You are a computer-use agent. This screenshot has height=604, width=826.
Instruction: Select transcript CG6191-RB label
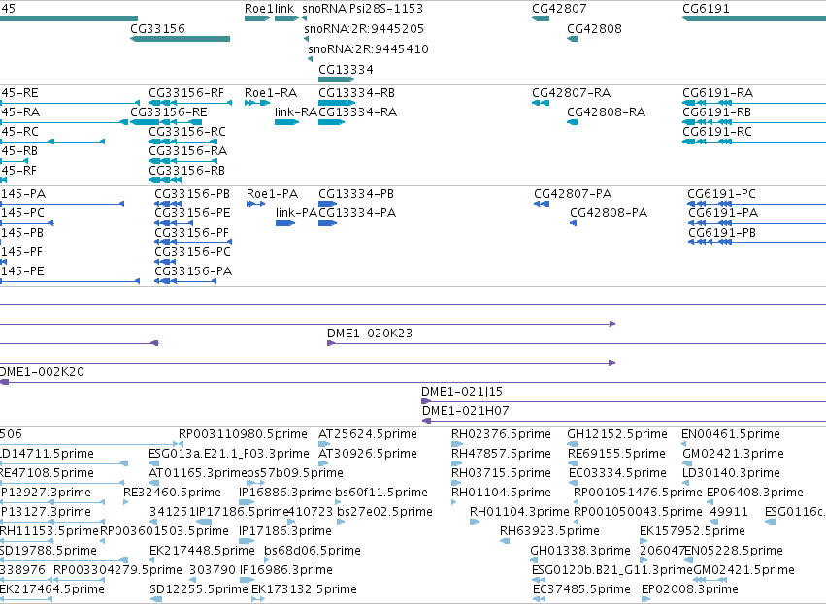[x=717, y=112]
